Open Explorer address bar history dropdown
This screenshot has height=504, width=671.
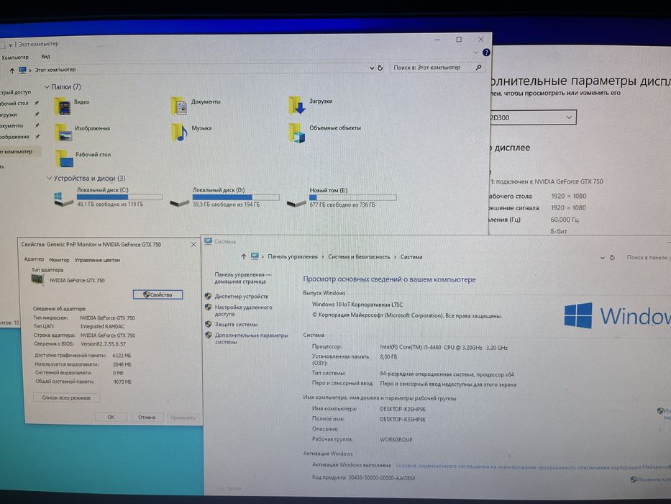pos(371,68)
